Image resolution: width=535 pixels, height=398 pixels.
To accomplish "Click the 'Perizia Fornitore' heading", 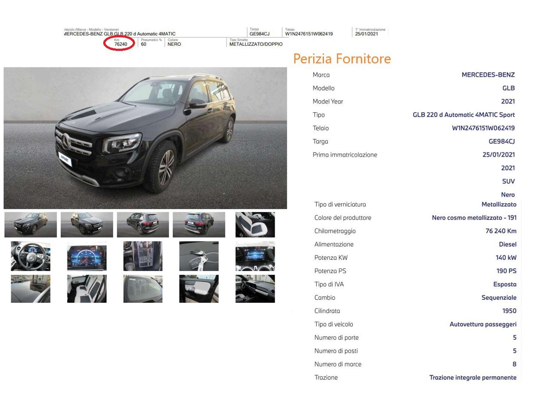I will (342, 59).
